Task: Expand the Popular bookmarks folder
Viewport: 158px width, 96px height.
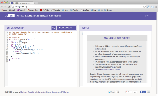Action: click(x=74, y=10)
